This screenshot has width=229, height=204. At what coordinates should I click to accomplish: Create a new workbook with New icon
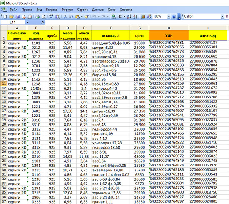point(5,17)
